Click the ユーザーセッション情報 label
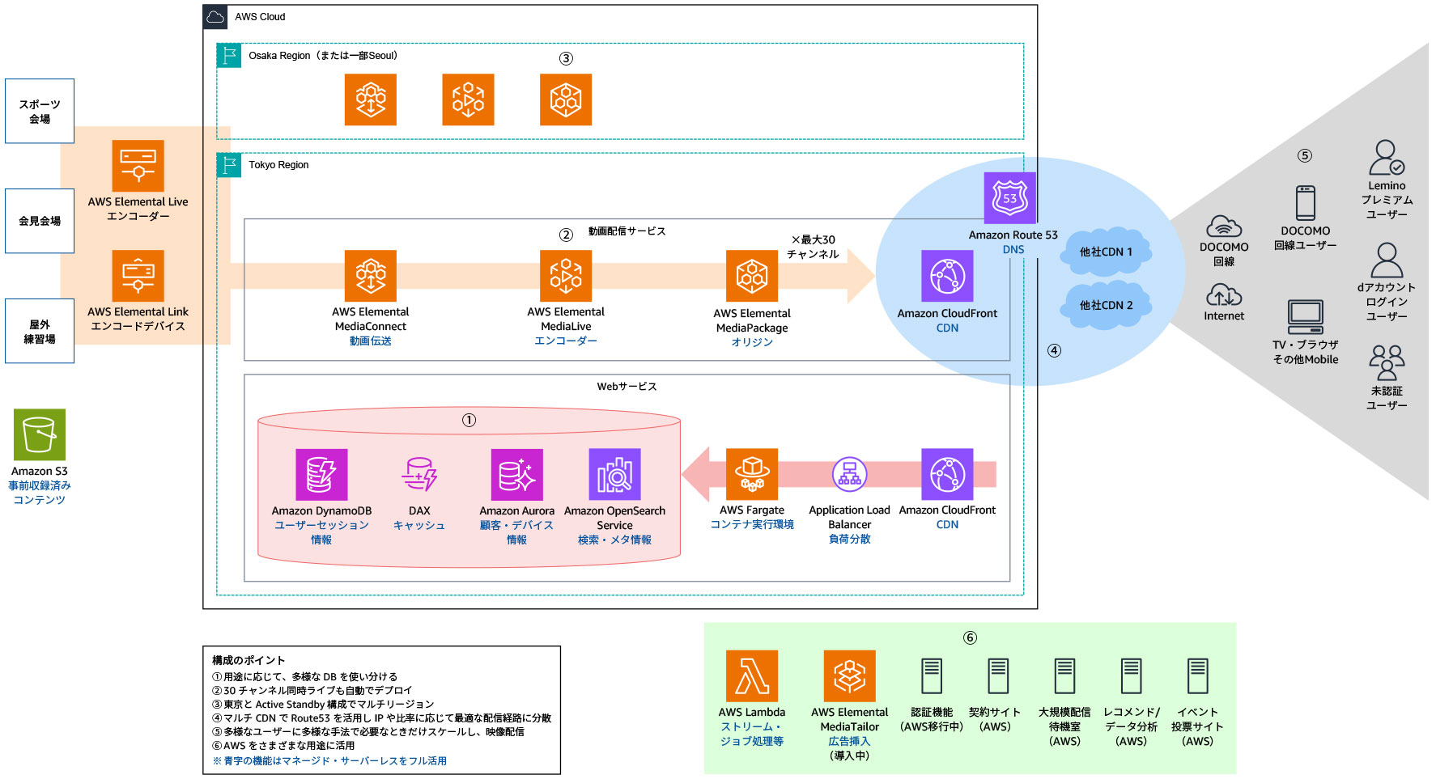The image size is (1436, 779). 321,532
